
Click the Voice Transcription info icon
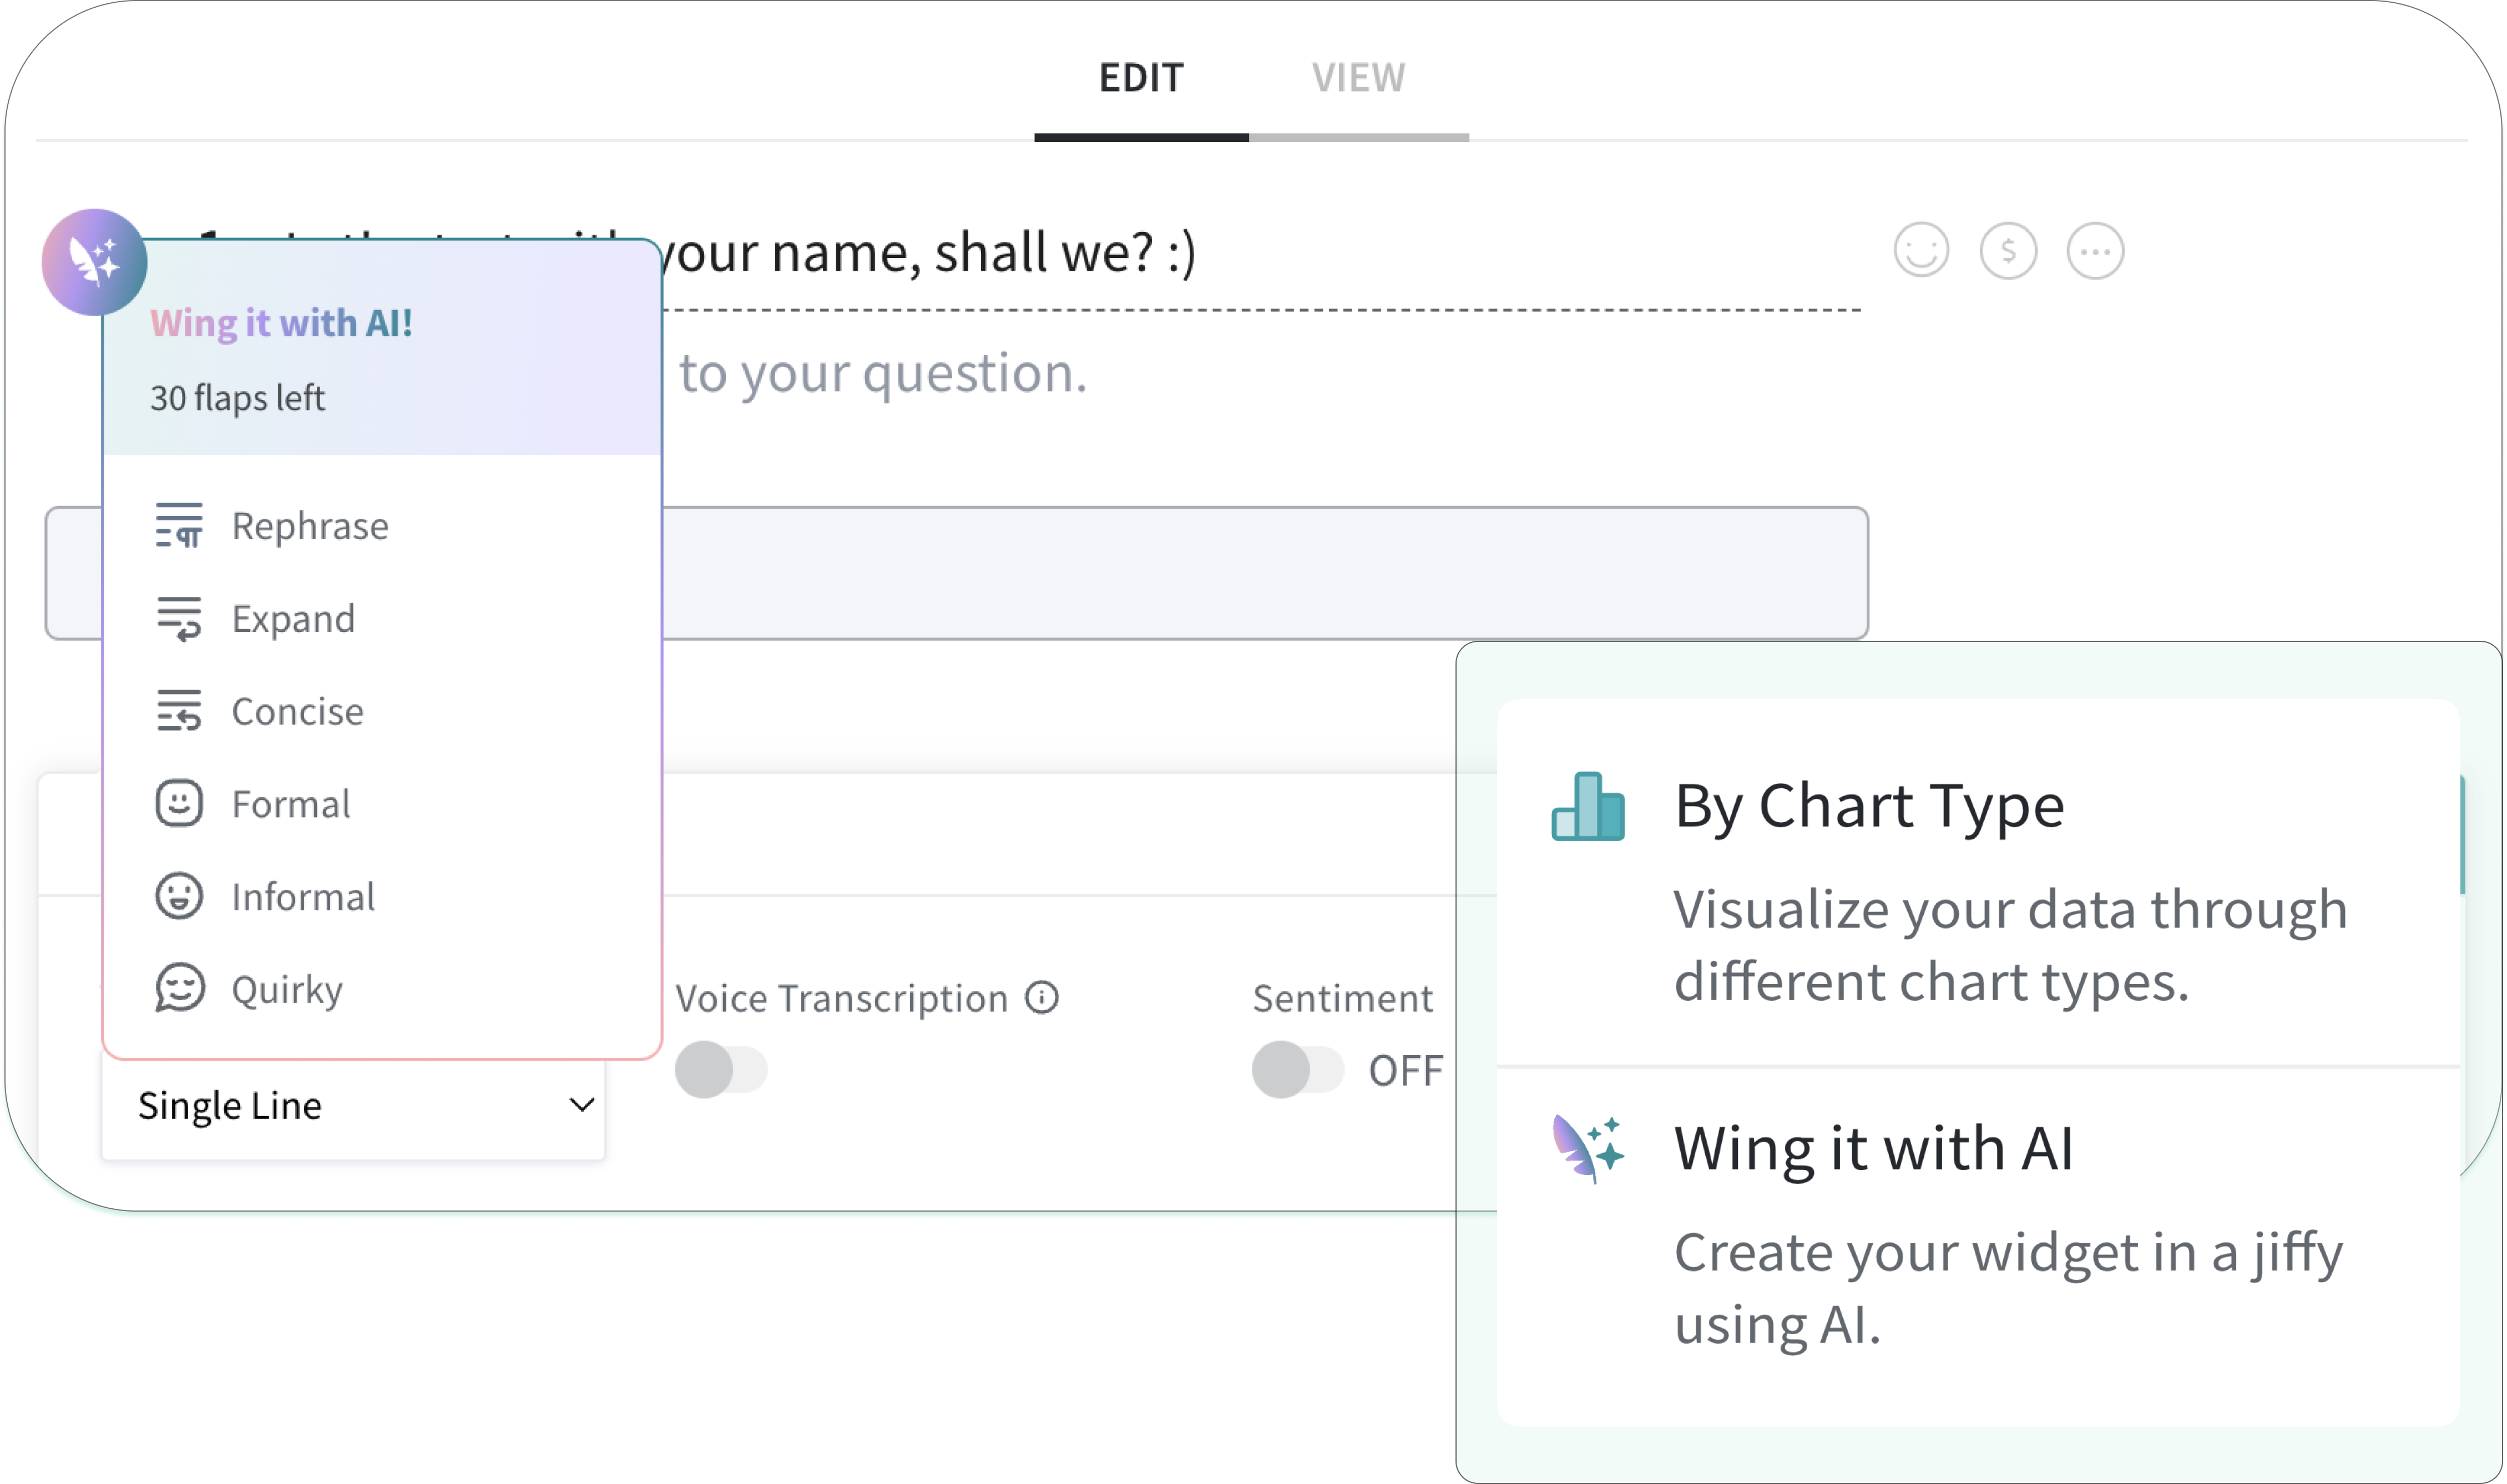(x=1042, y=997)
